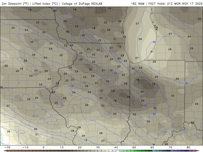This screenshot has height=152, width=203.
Task: Click the blue "20" contour label on Lake Michigan's eastern shore
Action: (x=154, y=42)
